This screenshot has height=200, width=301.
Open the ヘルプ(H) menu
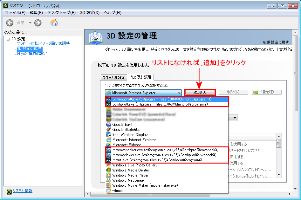pos(113,13)
